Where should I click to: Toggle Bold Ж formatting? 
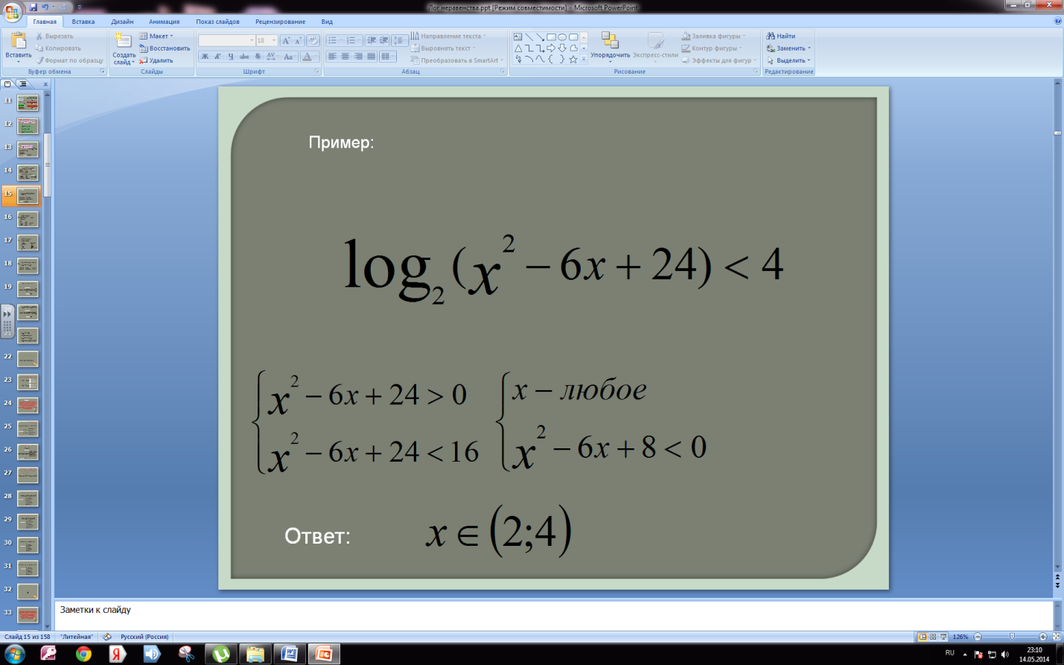205,57
